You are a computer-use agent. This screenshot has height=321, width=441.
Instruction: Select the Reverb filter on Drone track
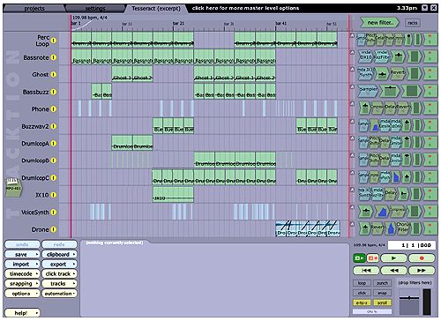click(x=377, y=228)
